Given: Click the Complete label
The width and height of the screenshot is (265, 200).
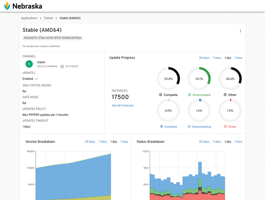Looking at the screenshot, I should point(170,95).
